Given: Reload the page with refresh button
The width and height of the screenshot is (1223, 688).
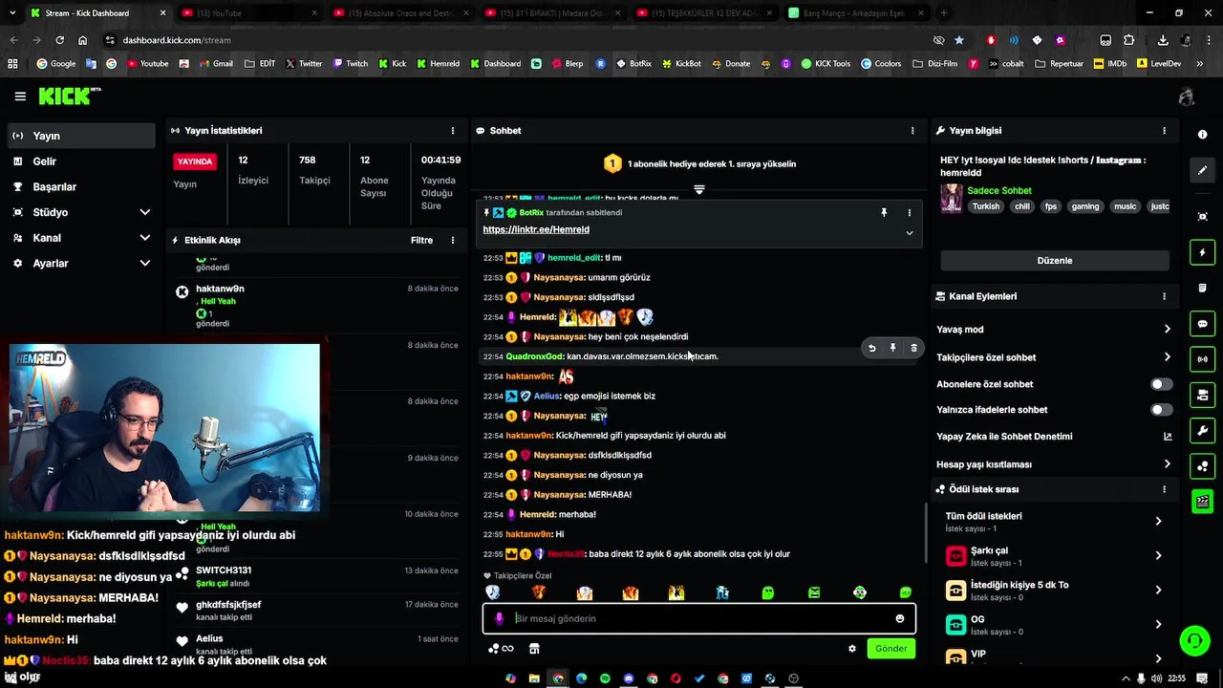Looking at the screenshot, I should [x=59, y=40].
